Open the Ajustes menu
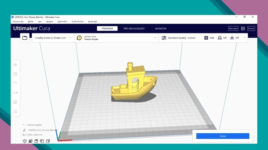Image resolution: width=268 pixels, height=150 pixels. pos(49,21)
